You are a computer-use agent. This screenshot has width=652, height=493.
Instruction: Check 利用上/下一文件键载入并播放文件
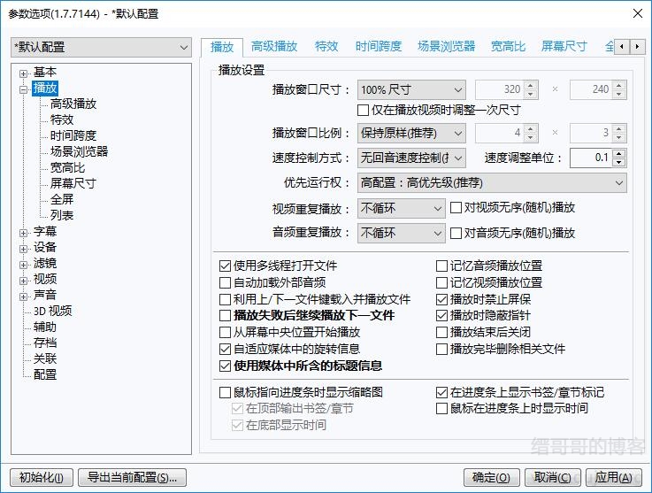[x=225, y=299]
